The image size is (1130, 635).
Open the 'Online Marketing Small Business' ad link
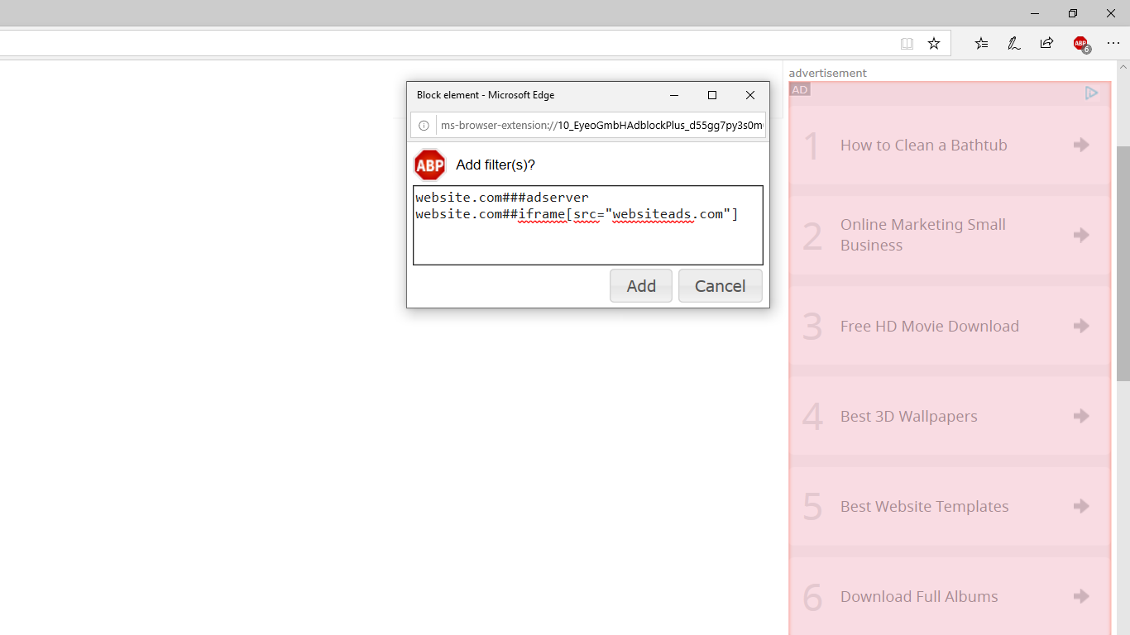click(x=922, y=235)
